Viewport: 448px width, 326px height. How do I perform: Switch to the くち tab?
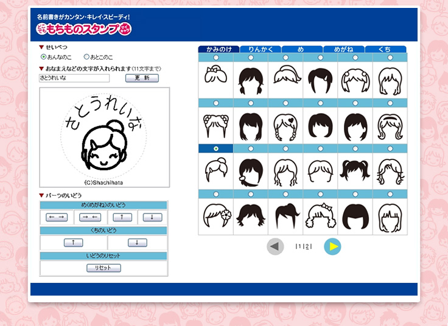click(385, 49)
